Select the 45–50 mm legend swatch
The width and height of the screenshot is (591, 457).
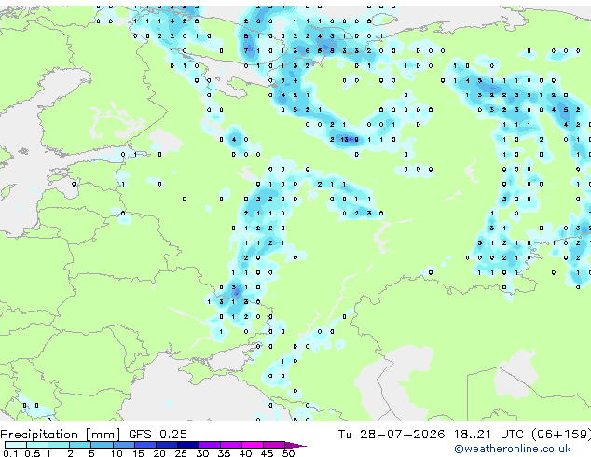[x=274, y=445]
